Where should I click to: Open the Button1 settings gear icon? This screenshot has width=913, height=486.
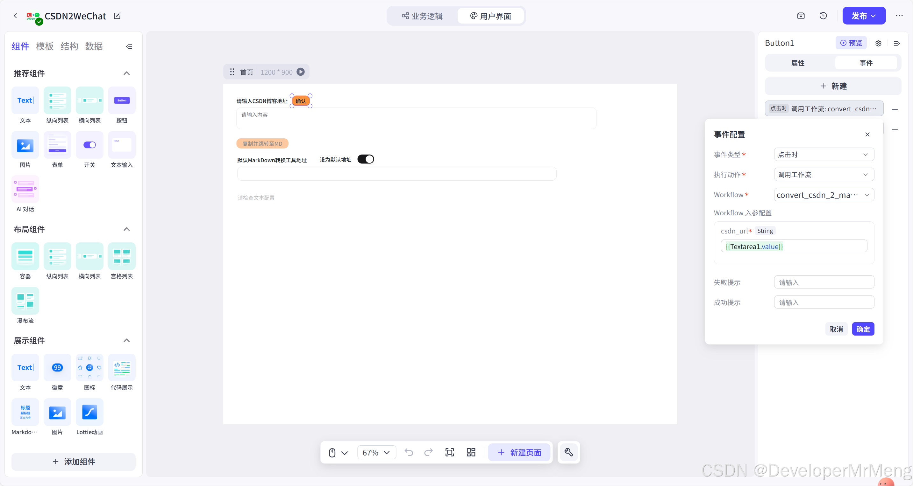tap(878, 43)
